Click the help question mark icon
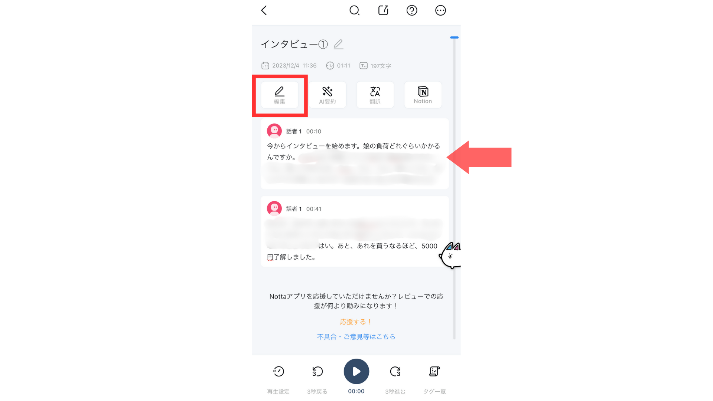Viewport: 713px width, 401px height. (x=411, y=10)
